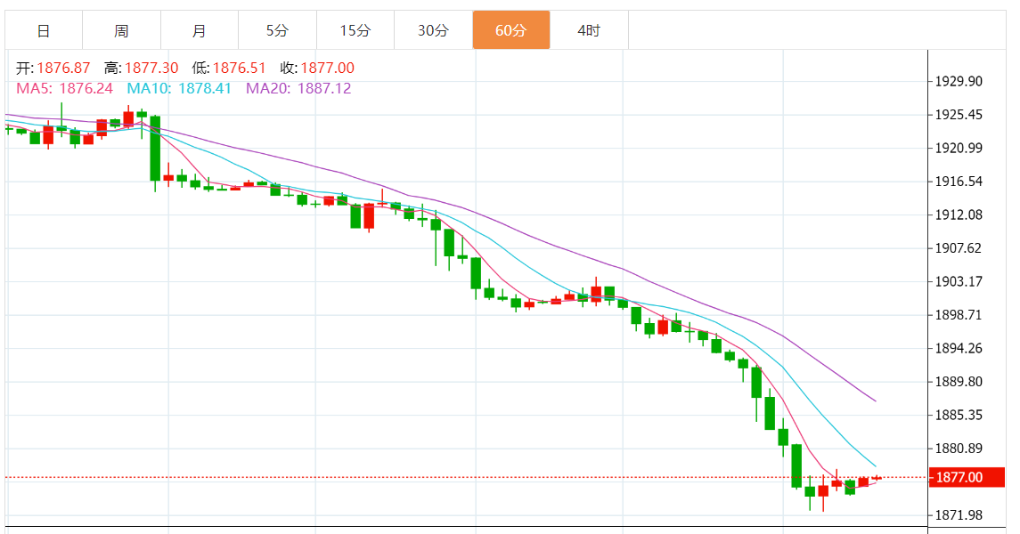The height and width of the screenshot is (534, 1020).
Task: Click the 1920.99 price axis label
Action: coord(959,148)
